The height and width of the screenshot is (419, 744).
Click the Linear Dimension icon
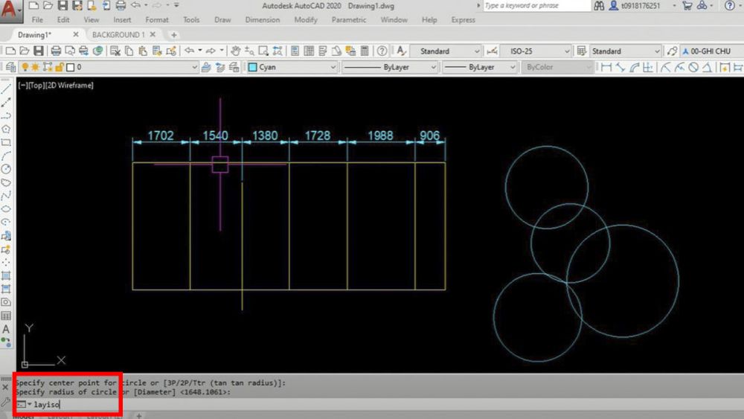pos(606,68)
